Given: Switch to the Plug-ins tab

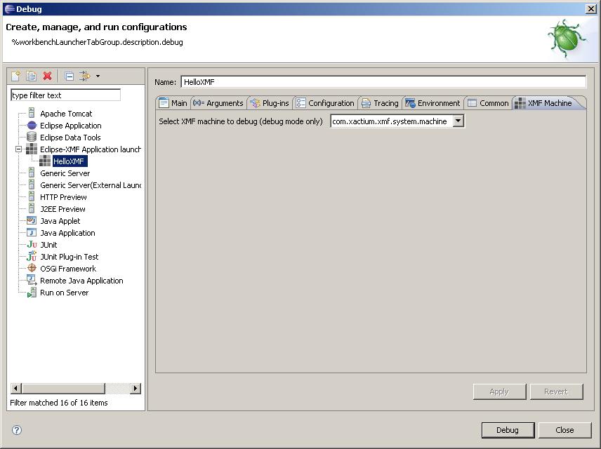Looking at the screenshot, I should [269, 103].
